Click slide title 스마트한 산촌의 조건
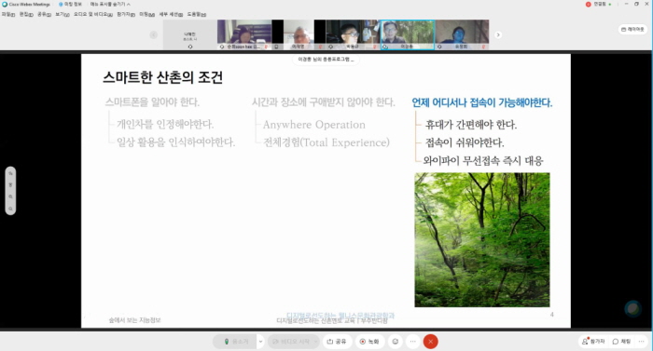Image resolution: width=653 pixels, height=351 pixels. pos(163,77)
